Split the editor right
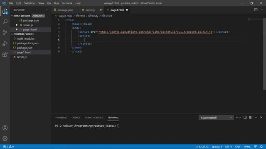 [256, 10]
